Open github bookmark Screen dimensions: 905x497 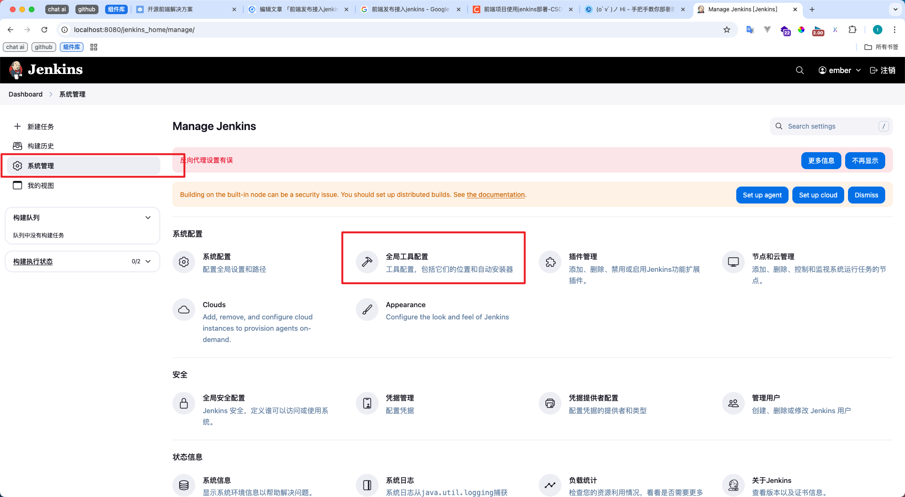pyautogui.click(x=44, y=47)
